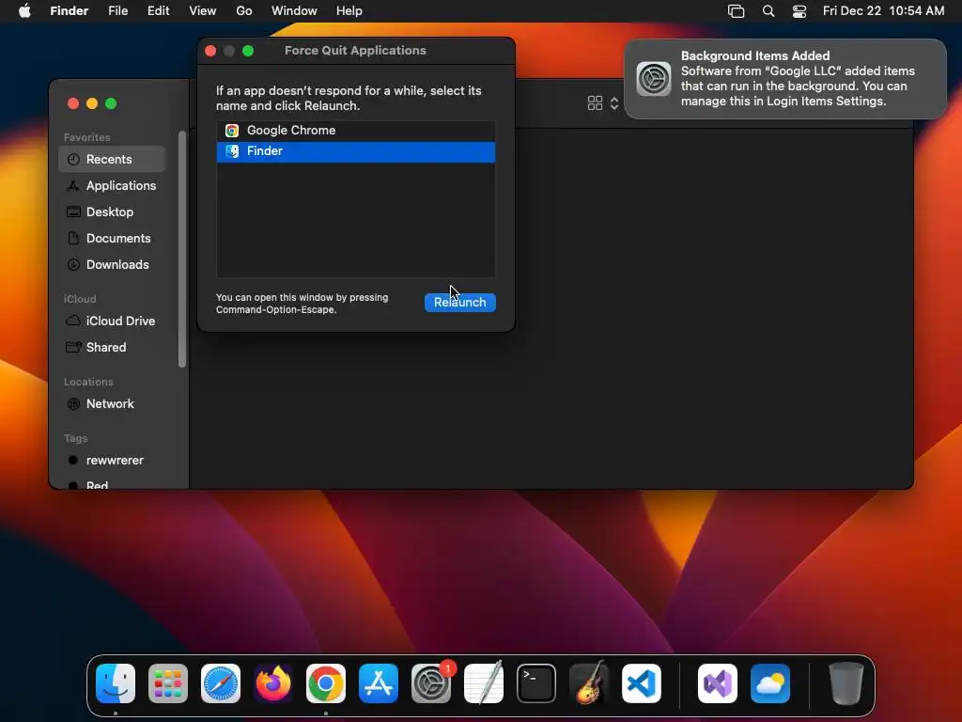Close the Finder window behind
Image resolution: width=962 pixels, height=722 pixels.
tap(73, 103)
